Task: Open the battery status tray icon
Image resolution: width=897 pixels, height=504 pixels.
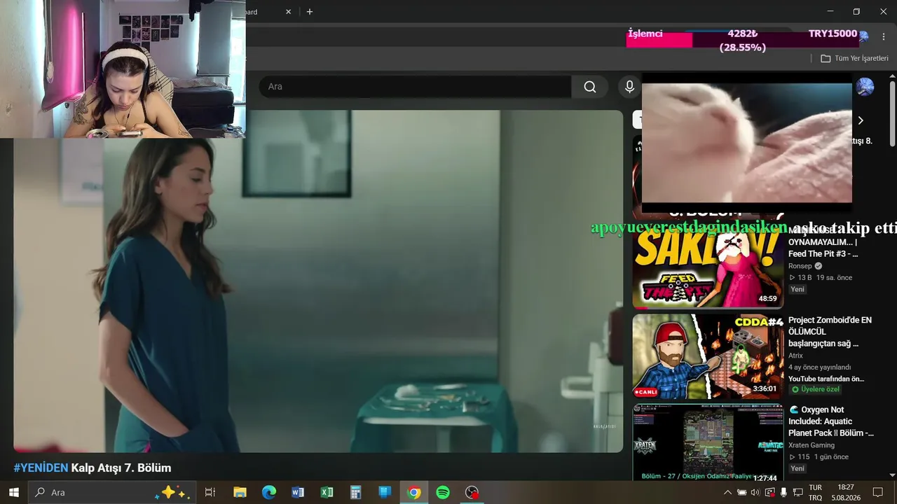Action: (741, 493)
